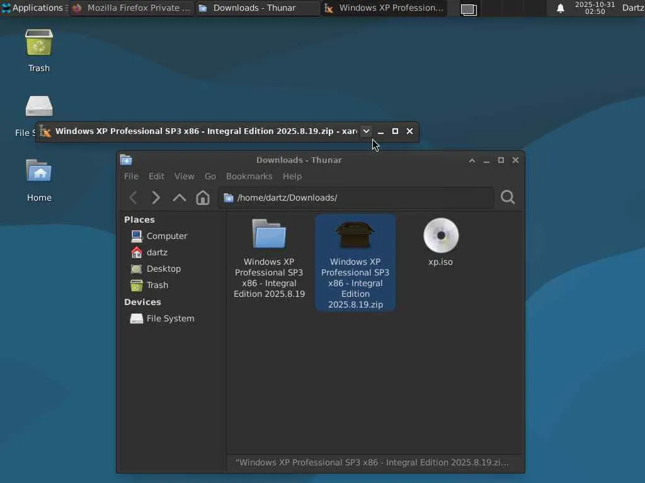Image resolution: width=645 pixels, height=483 pixels.
Task: Open the Edit menu in Thunar
Action: (x=156, y=176)
